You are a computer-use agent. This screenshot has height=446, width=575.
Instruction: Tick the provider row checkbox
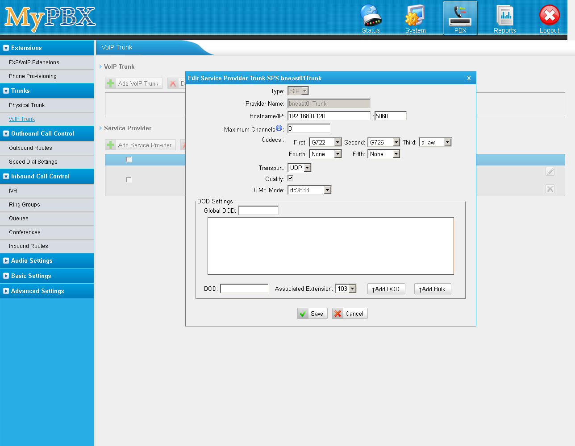(129, 180)
